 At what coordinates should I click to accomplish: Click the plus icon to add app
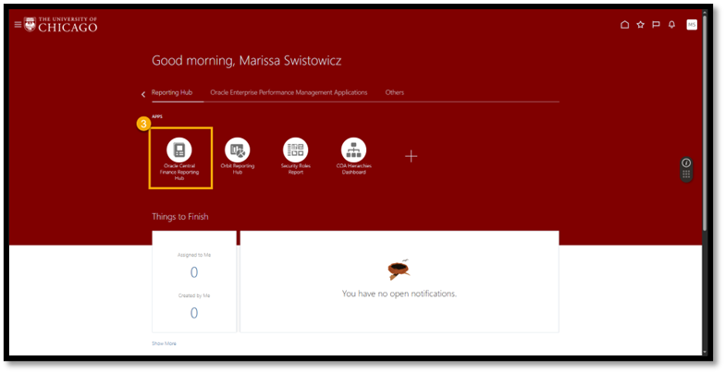411,157
